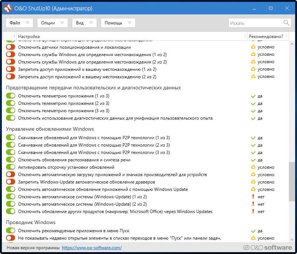The height and width of the screenshot is (254, 297).
Task: Click the scrollbar down arrow
Action: 292,240
